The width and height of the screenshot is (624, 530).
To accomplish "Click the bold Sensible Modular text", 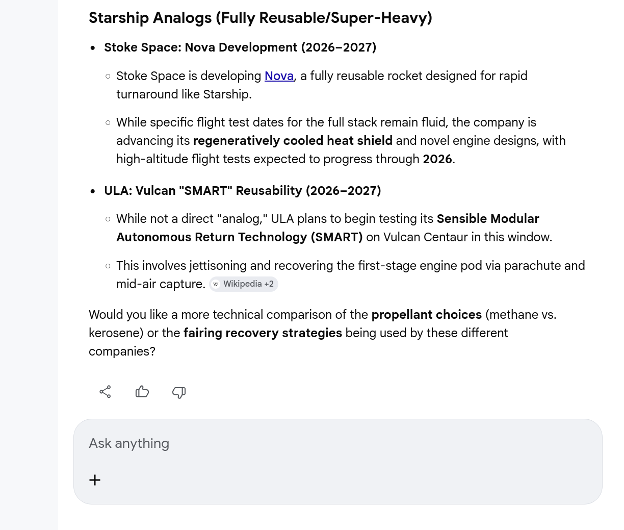I will [x=488, y=219].
